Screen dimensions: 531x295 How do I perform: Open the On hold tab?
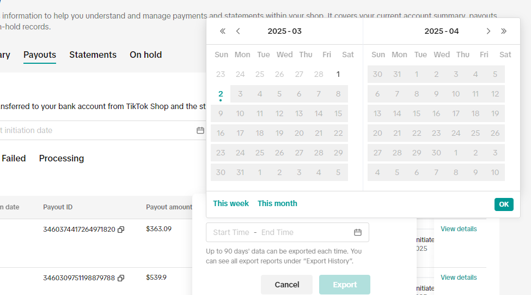click(145, 55)
